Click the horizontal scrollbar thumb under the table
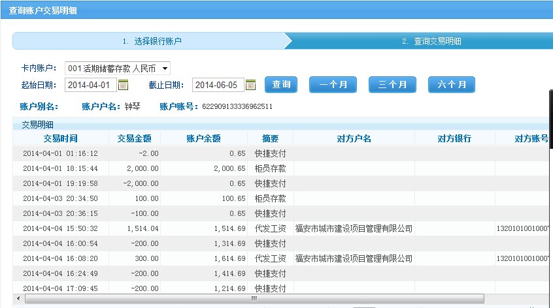 (252, 299)
